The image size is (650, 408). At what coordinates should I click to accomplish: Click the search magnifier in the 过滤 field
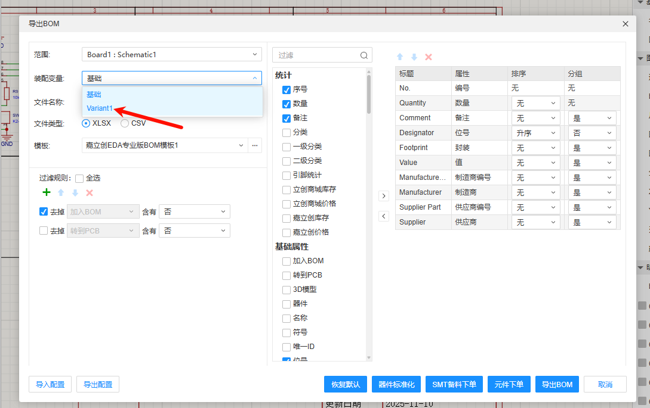click(x=364, y=54)
